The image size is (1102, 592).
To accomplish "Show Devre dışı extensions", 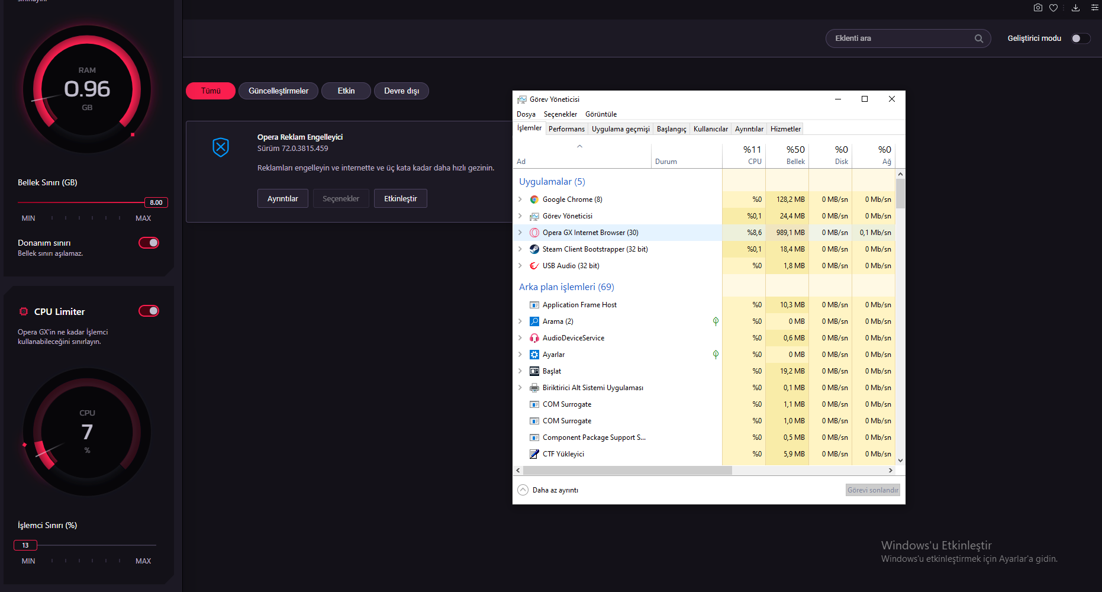I will (401, 91).
